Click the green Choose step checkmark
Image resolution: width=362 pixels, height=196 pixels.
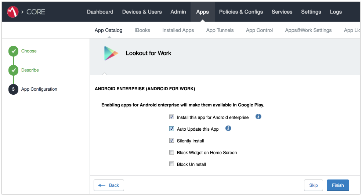click(x=13, y=51)
